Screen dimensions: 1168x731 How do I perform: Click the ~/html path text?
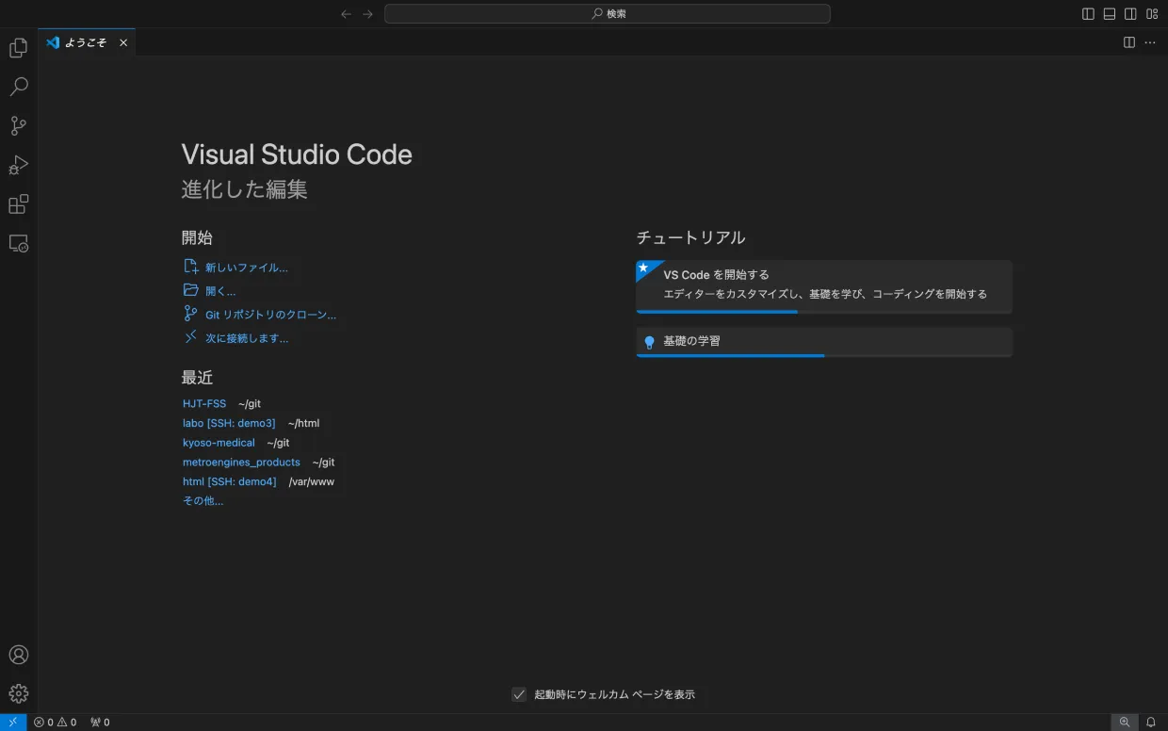point(303,424)
